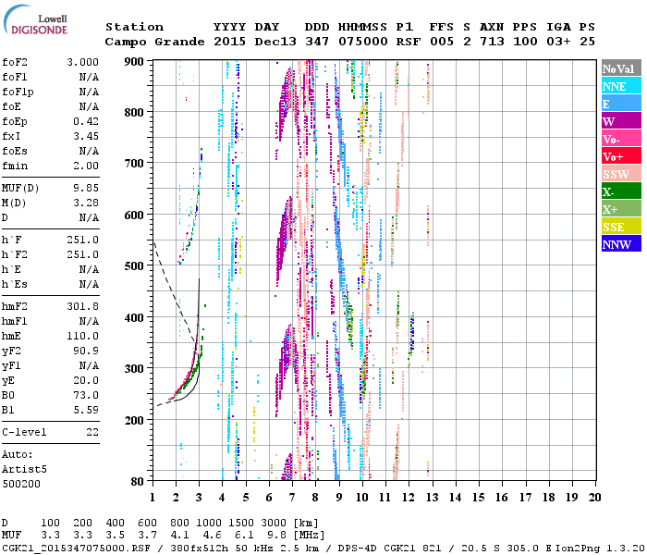The width and height of the screenshot is (647, 555).
Task: Click the 500200 text under Artist5
Action: point(21,484)
